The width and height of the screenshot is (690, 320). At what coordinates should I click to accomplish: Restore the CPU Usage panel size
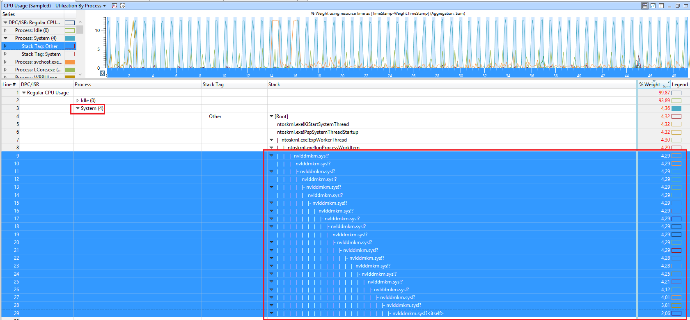coord(678,6)
